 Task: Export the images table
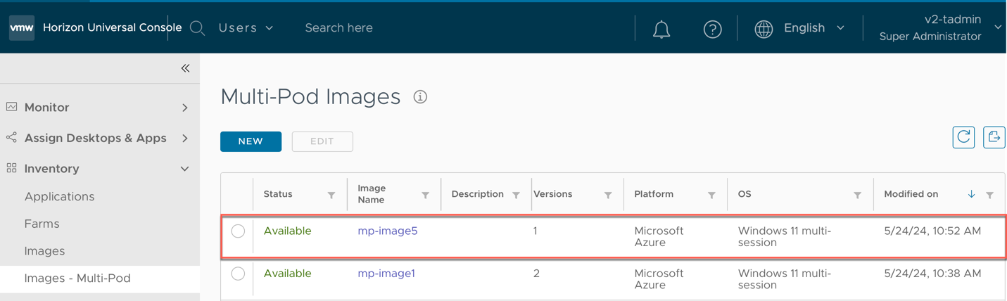(x=994, y=137)
